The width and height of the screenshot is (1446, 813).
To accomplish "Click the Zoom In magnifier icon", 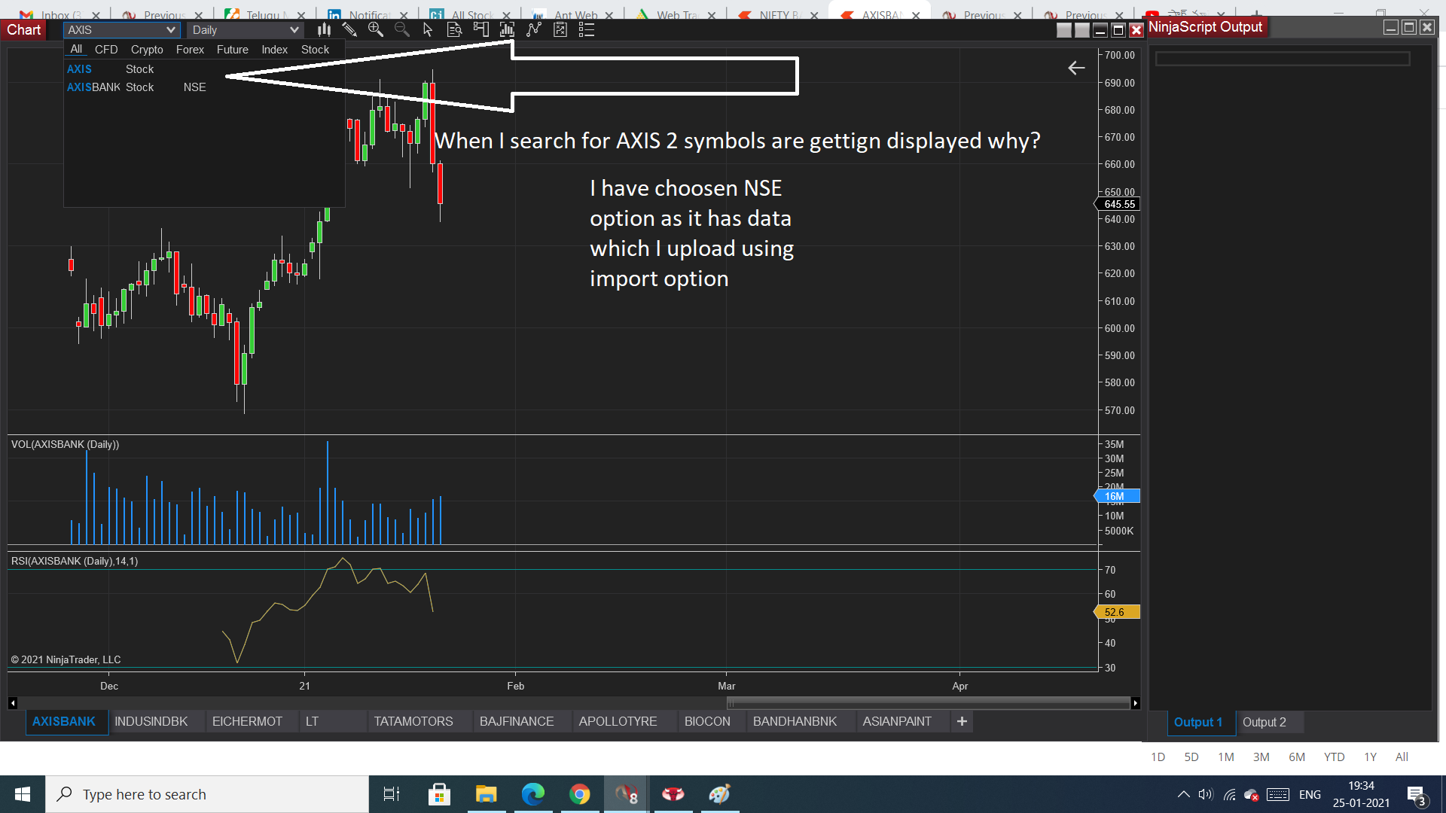I will pyautogui.click(x=375, y=30).
